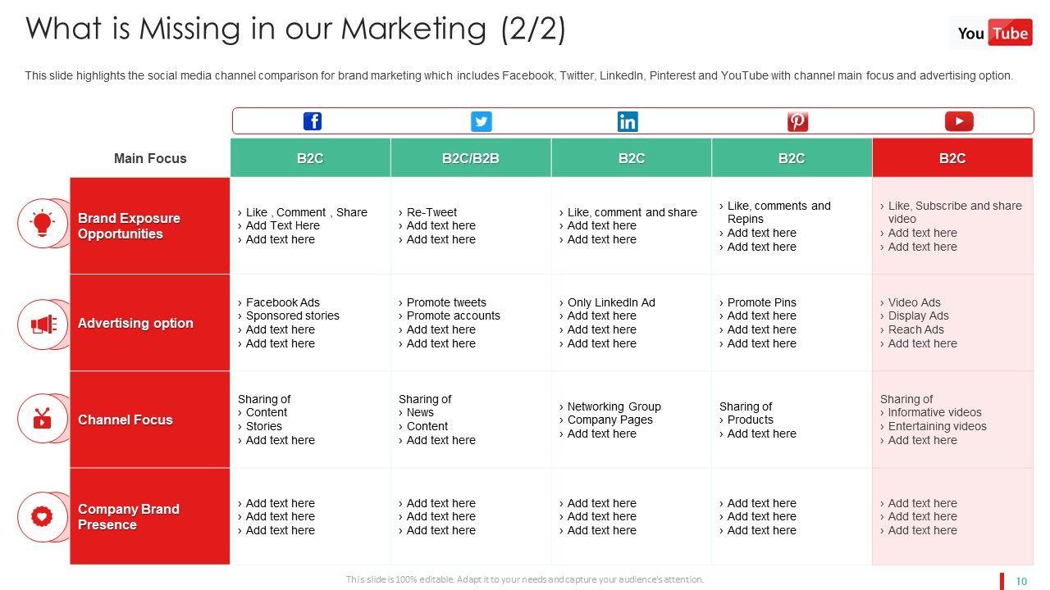This screenshot has width=1050, height=590.
Task: Click the megaphone Advertising option icon
Action: (x=42, y=324)
